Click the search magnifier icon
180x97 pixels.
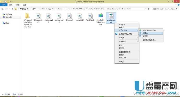point(177,9)
